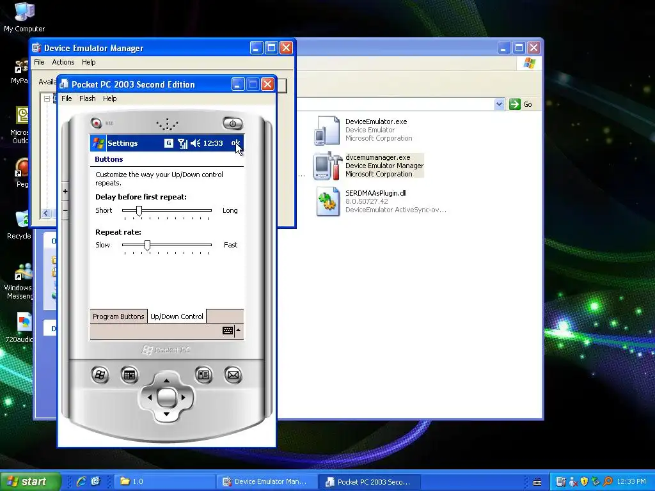Click the G network status icon
This screenshot has height=491, width=655.
168,143
